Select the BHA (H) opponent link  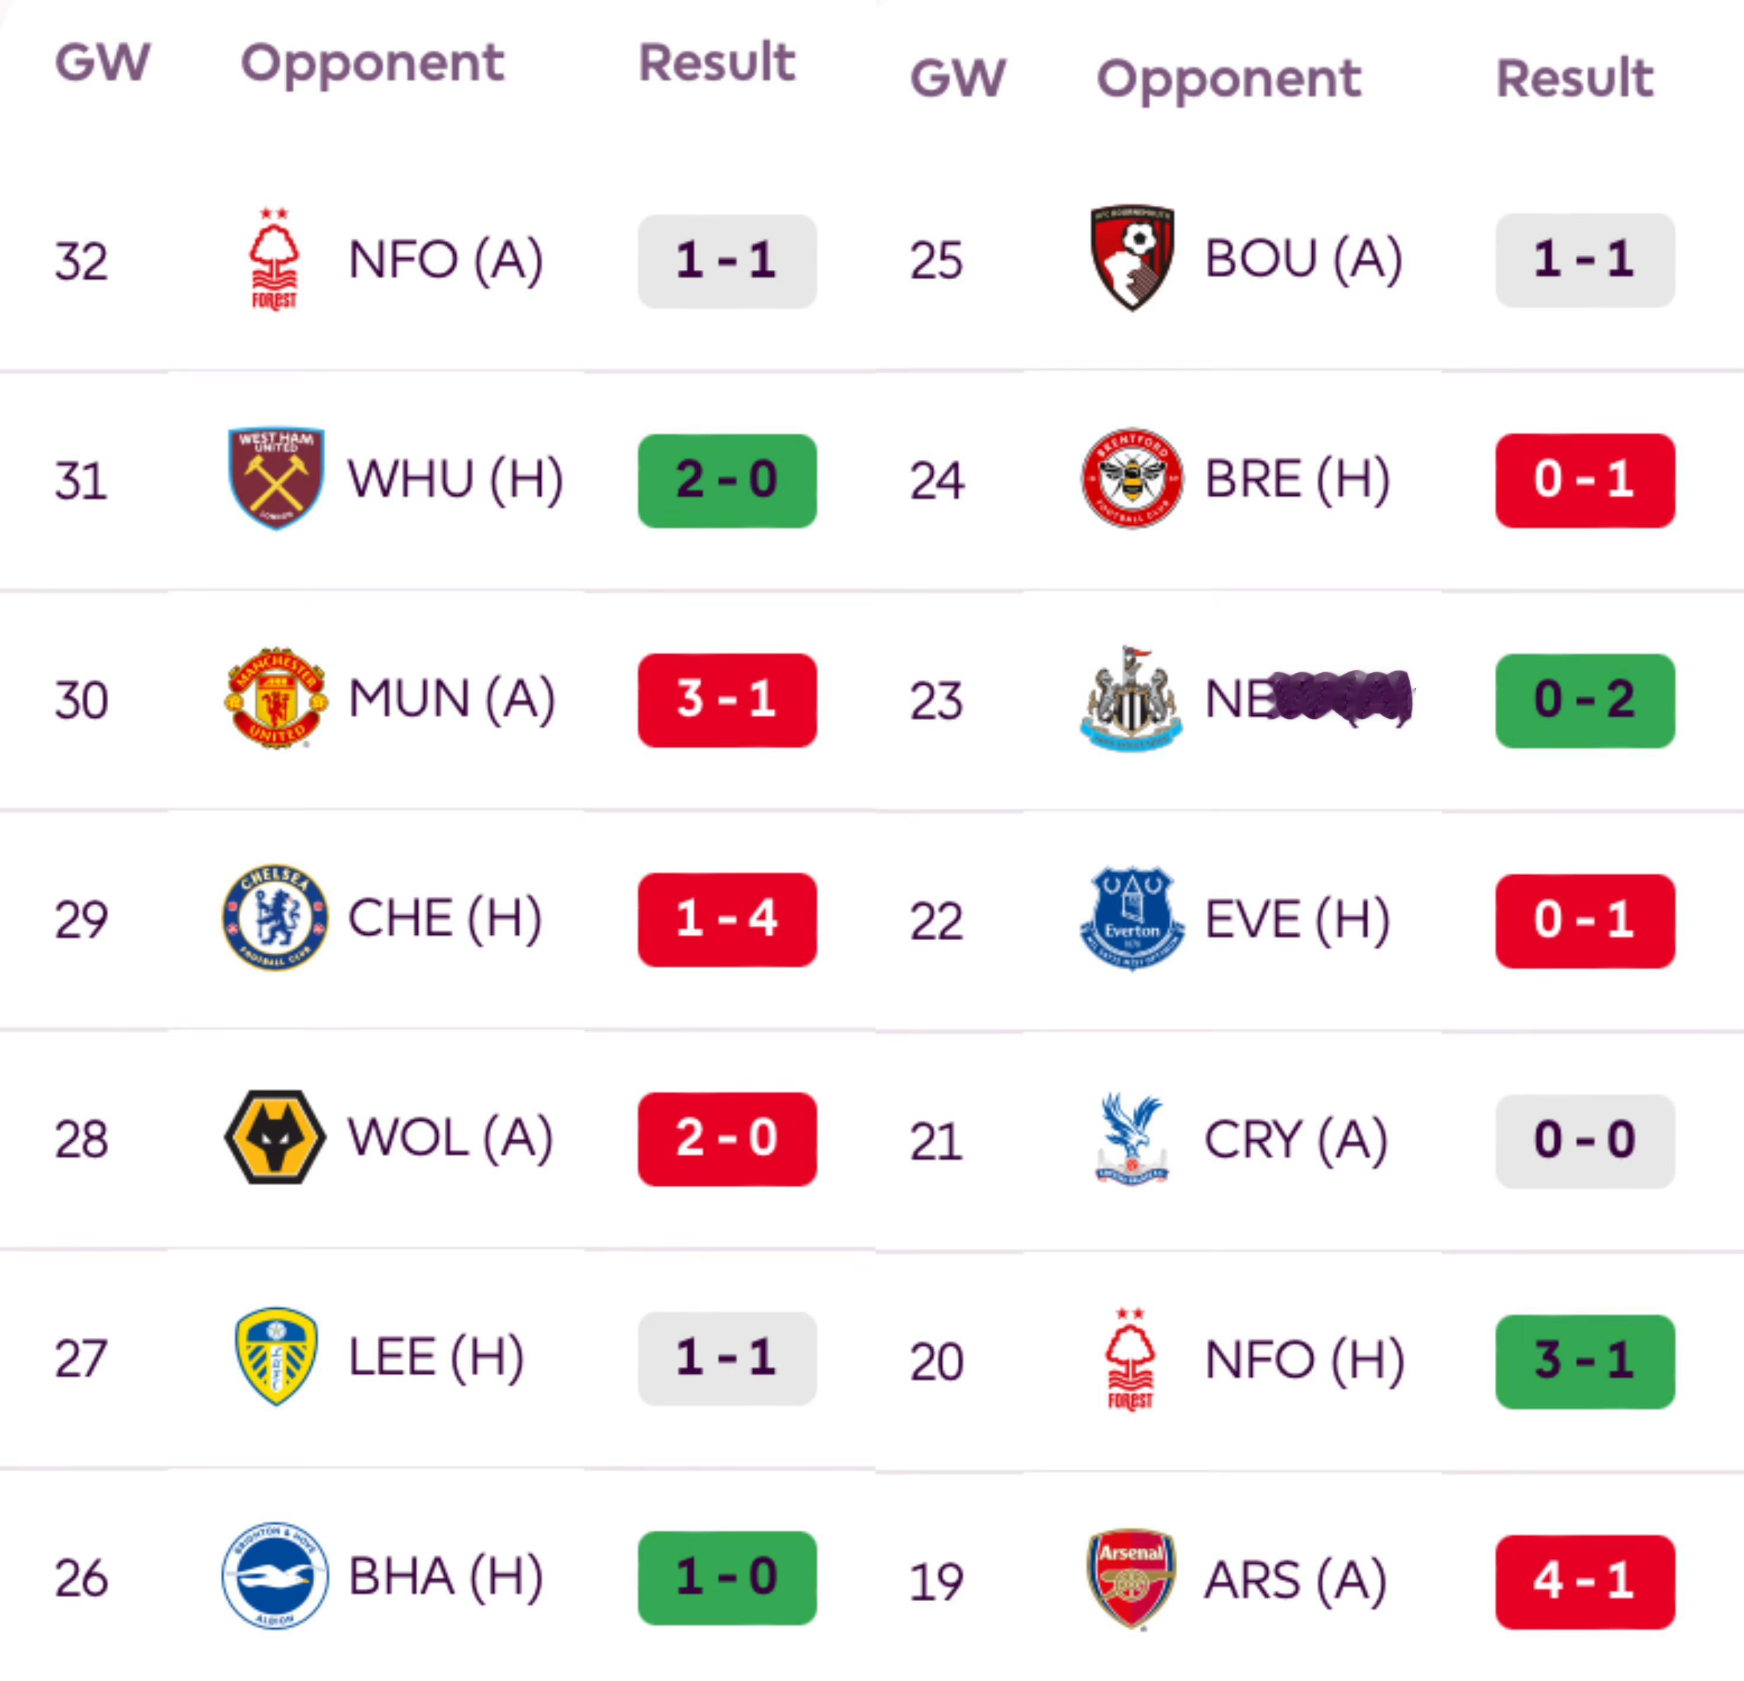click(x=445, y=1577)
